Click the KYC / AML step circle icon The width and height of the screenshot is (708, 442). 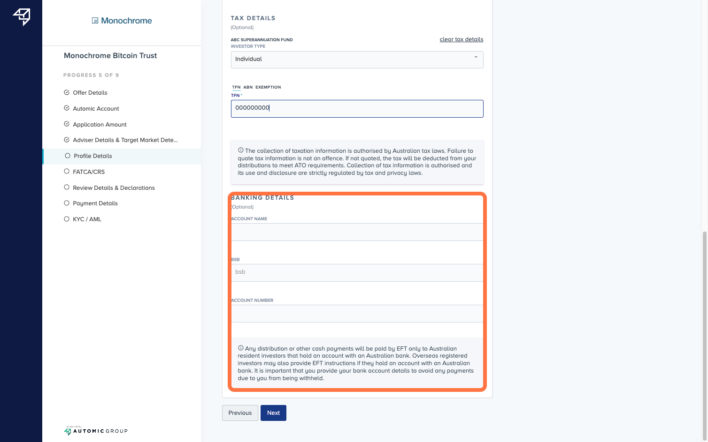tap(67, 219)
